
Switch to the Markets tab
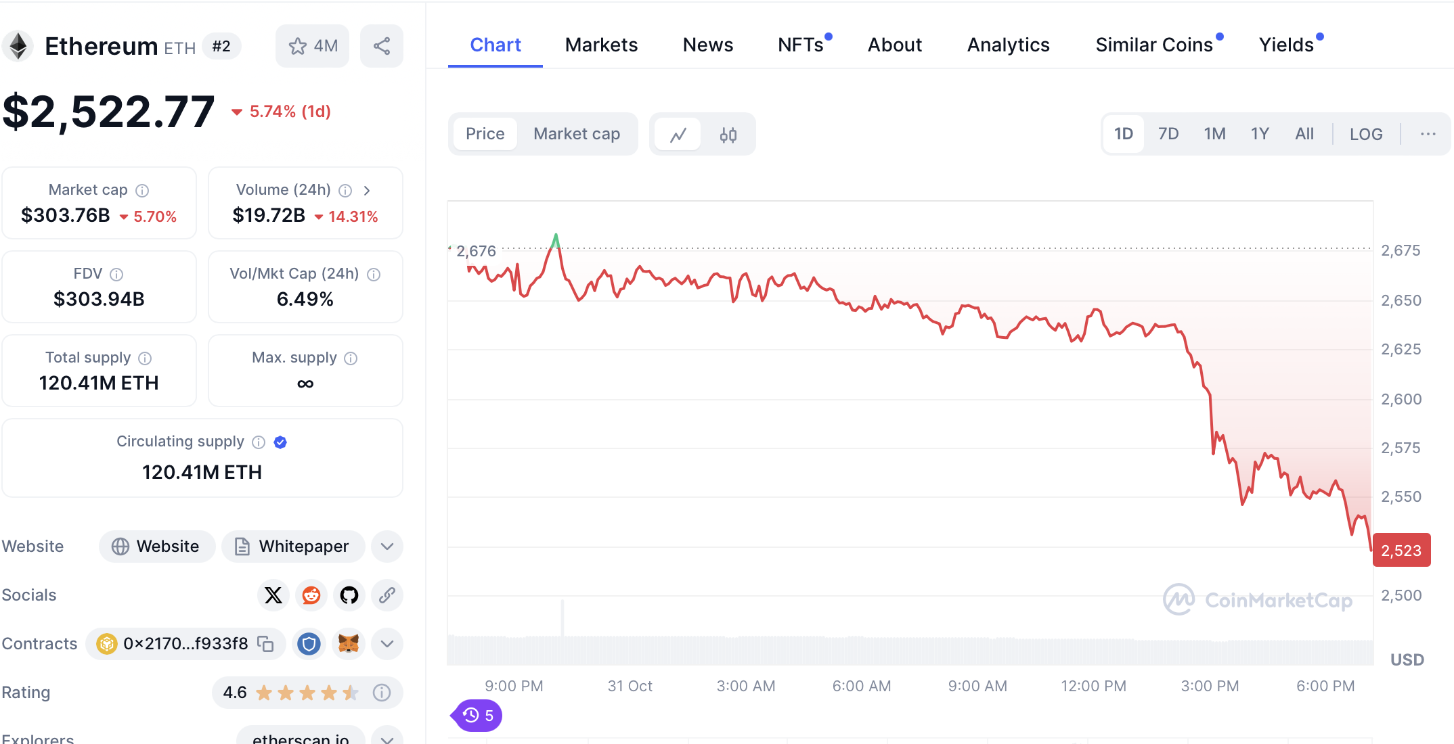601,45
